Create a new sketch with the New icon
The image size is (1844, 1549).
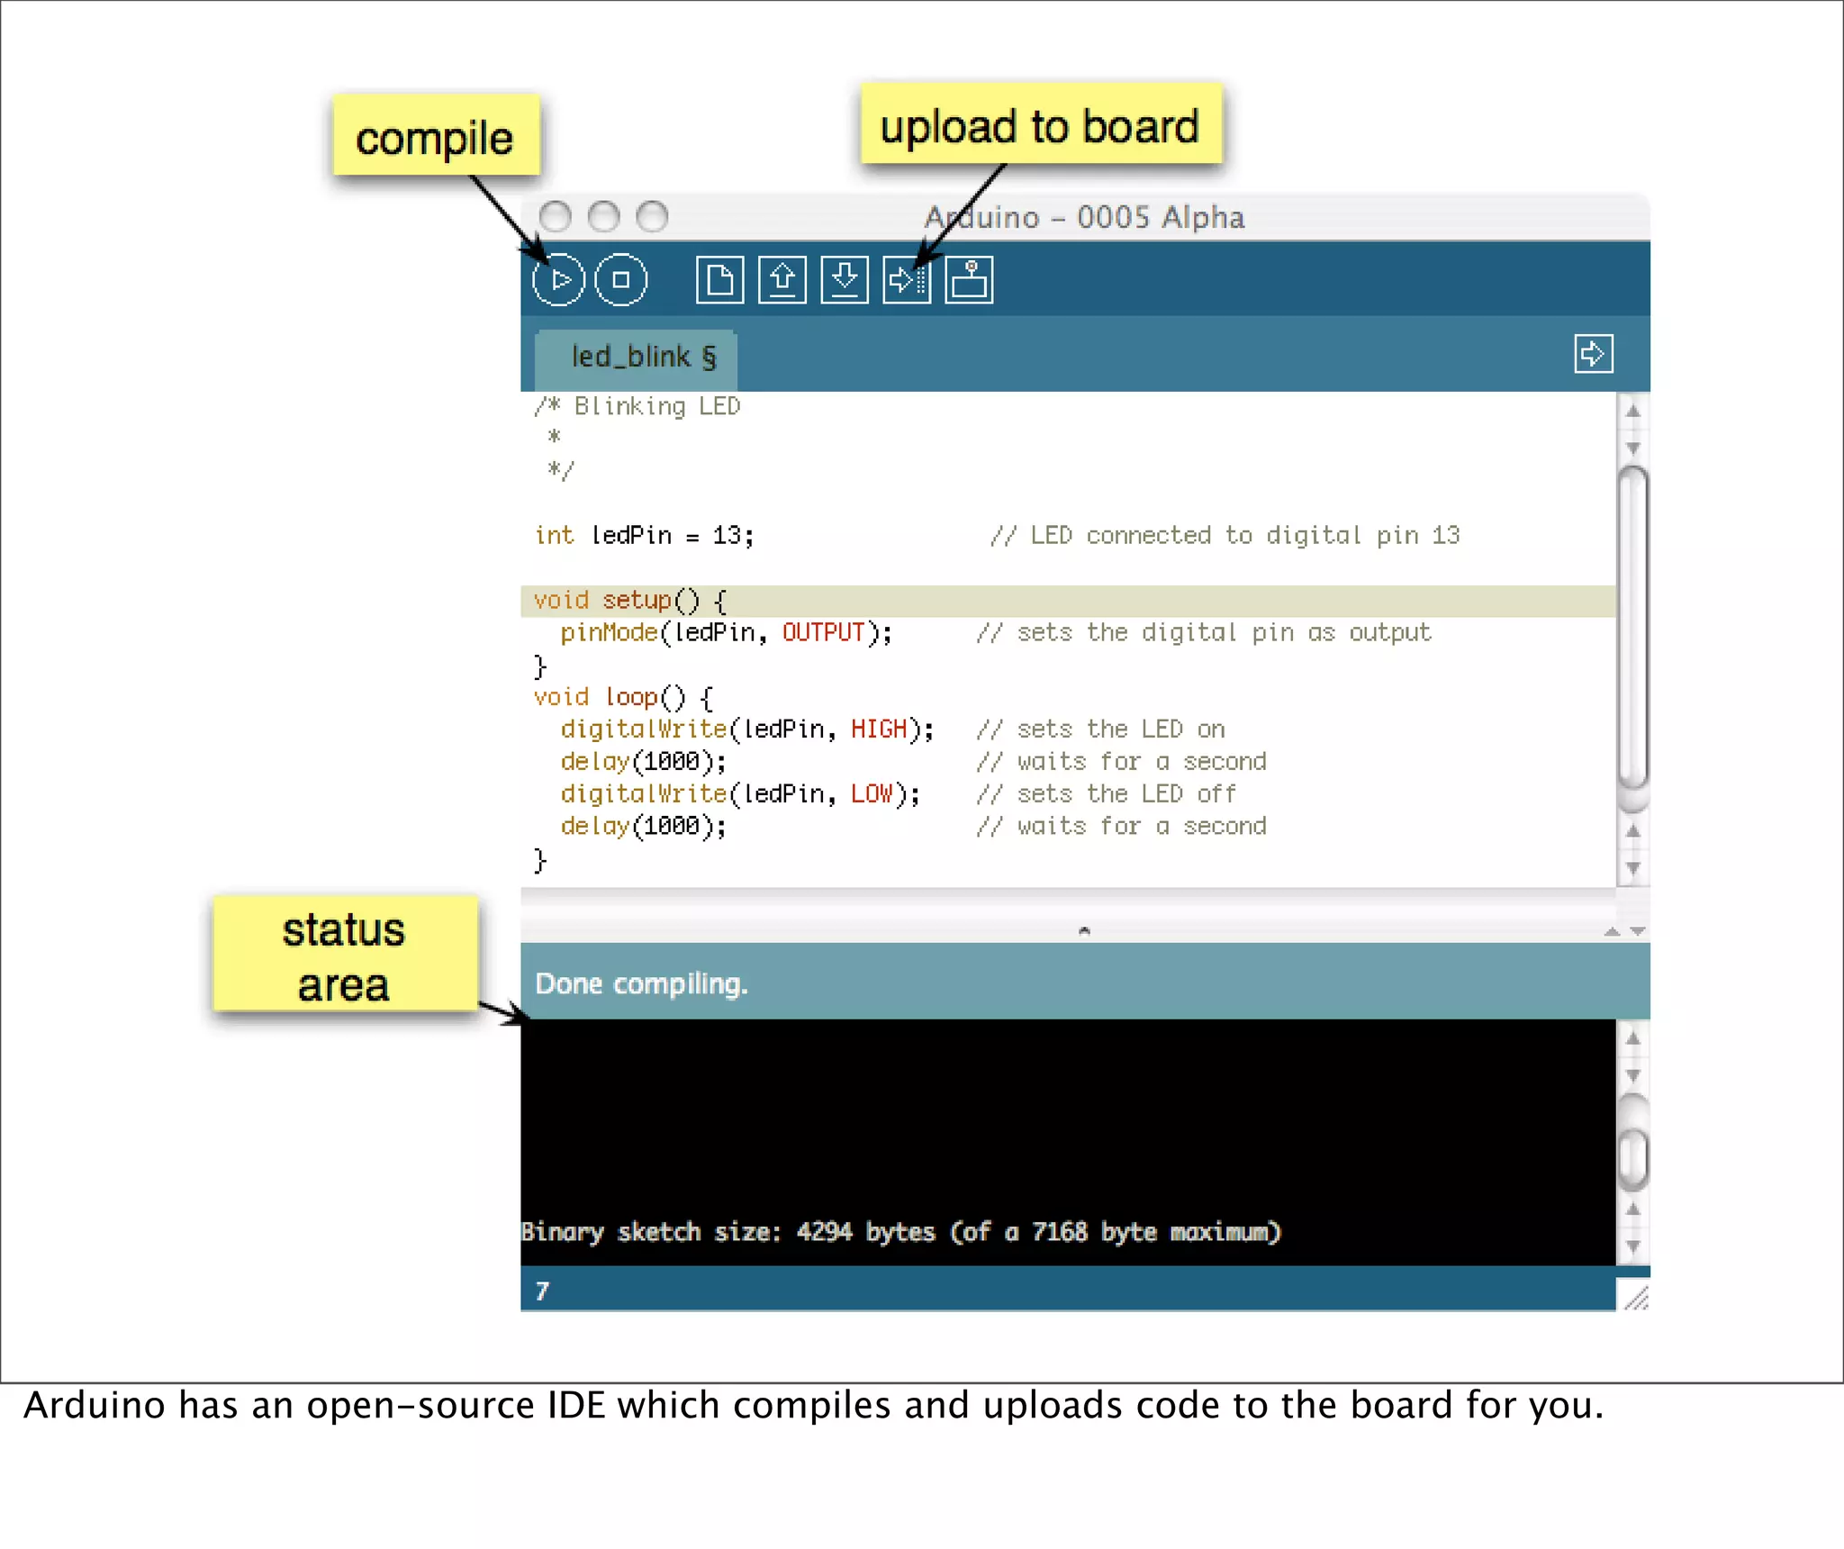point(719,280)
